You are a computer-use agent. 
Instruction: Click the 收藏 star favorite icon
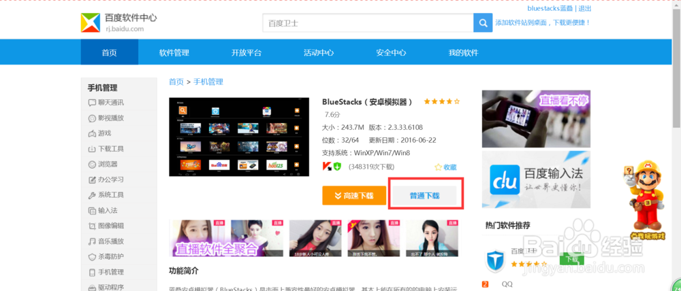(x=438, y=167)
